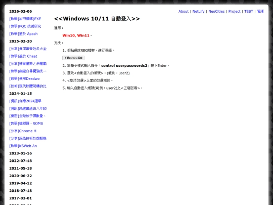Image resolution: width=273 pixels, height=205 pixels.
Task: Click step 4 about unchecking the option
Action: point(87,80)
